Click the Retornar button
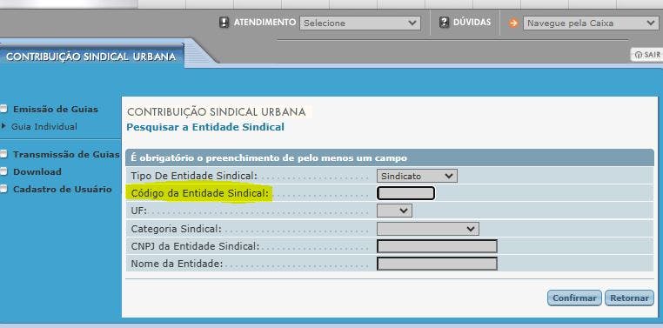Screen dimensions: 663x328 tap(629, 298)
